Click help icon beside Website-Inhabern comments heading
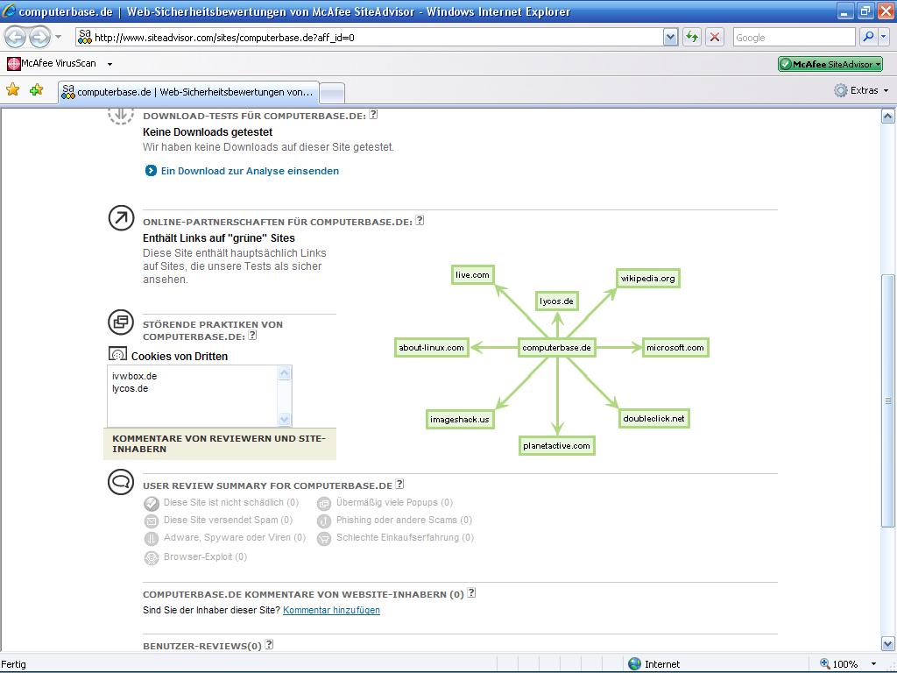The width and height of the screenshot is (897, 673). click(x=471, y=593)
